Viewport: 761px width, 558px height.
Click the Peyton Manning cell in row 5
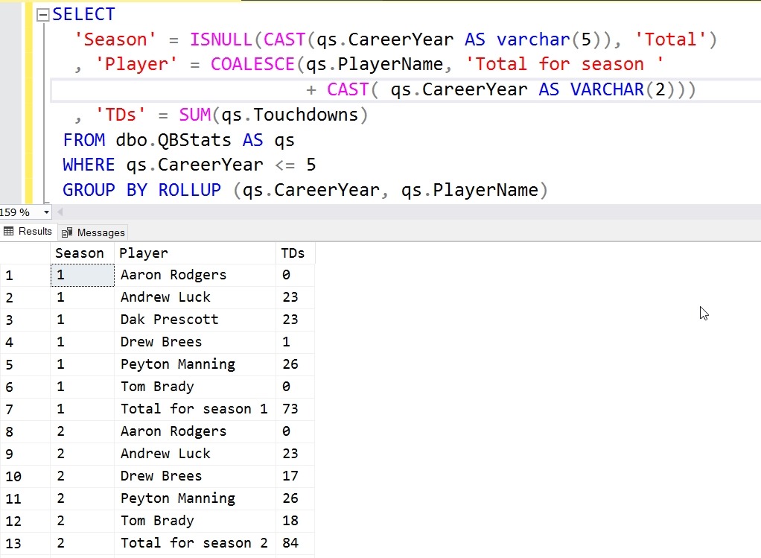[x=177, y=364]
